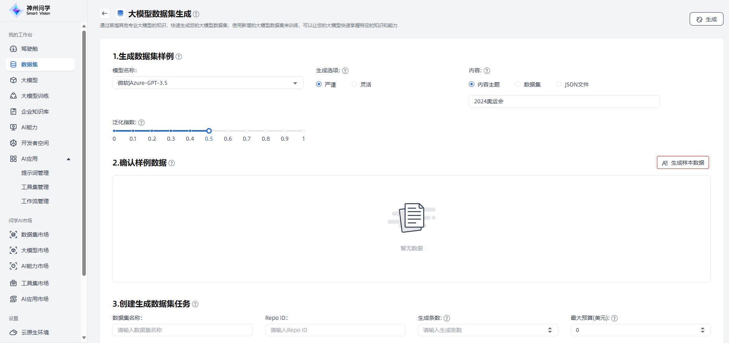Screen dimensions: 729x343
Task: Open 工作流管理 menu item
Action: (35, 201)
